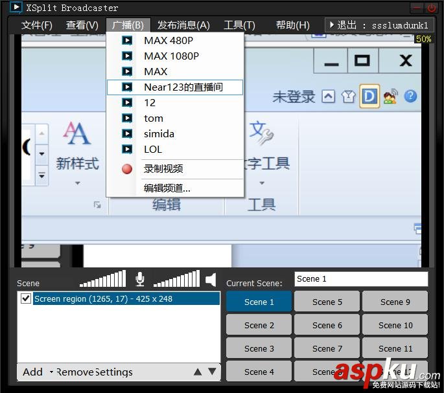444x393 pixels.
Task: Collapse ribbon arrow icon in preview
Action: tap(328, 96)
